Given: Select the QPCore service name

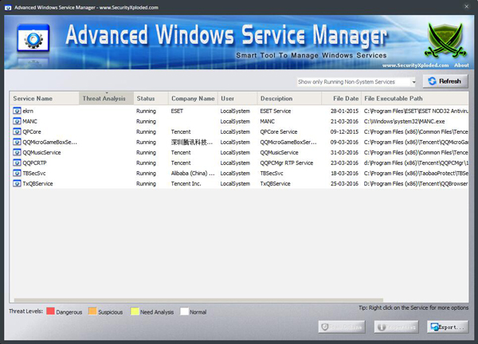Looking at the screenshot, I should point(32,131).
